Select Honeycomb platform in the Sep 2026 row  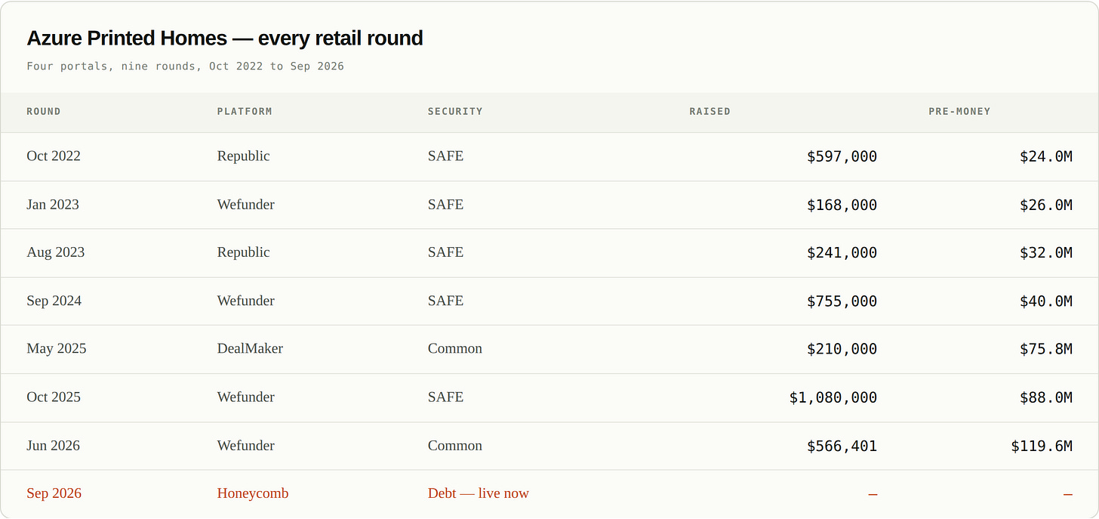(253, 493)
